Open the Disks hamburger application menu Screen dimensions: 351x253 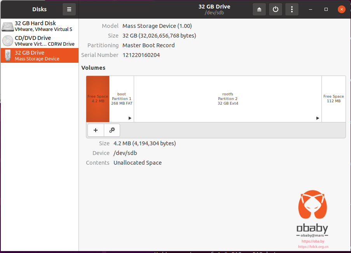[x=69, y=9]
